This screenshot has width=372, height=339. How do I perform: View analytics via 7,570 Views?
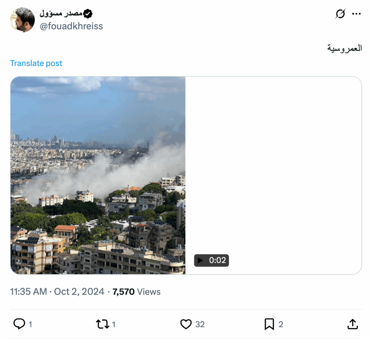(137, 292)
